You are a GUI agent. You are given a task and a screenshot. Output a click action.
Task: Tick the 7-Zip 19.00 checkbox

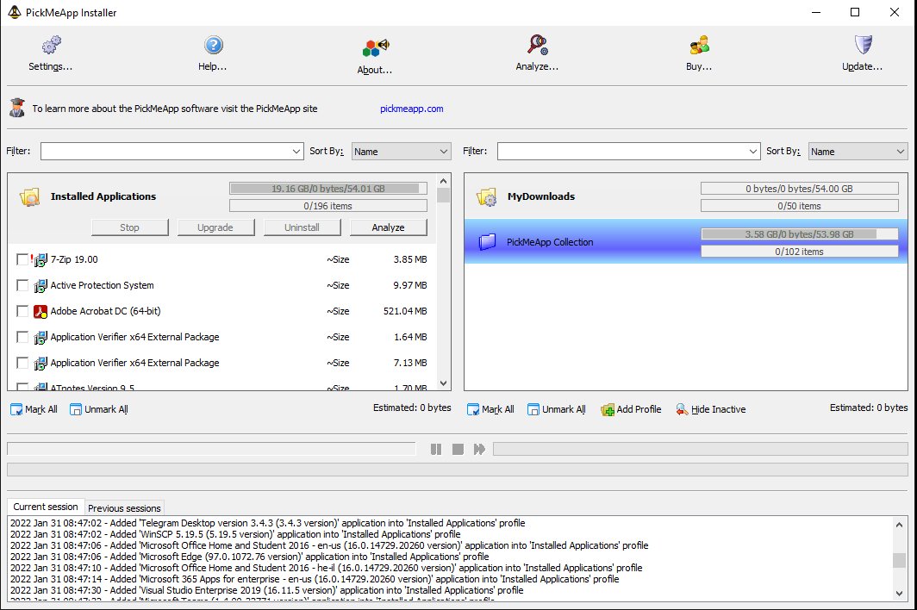click(x=22, y=259)
